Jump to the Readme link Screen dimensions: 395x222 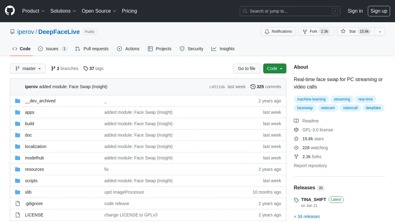(306, 121)
